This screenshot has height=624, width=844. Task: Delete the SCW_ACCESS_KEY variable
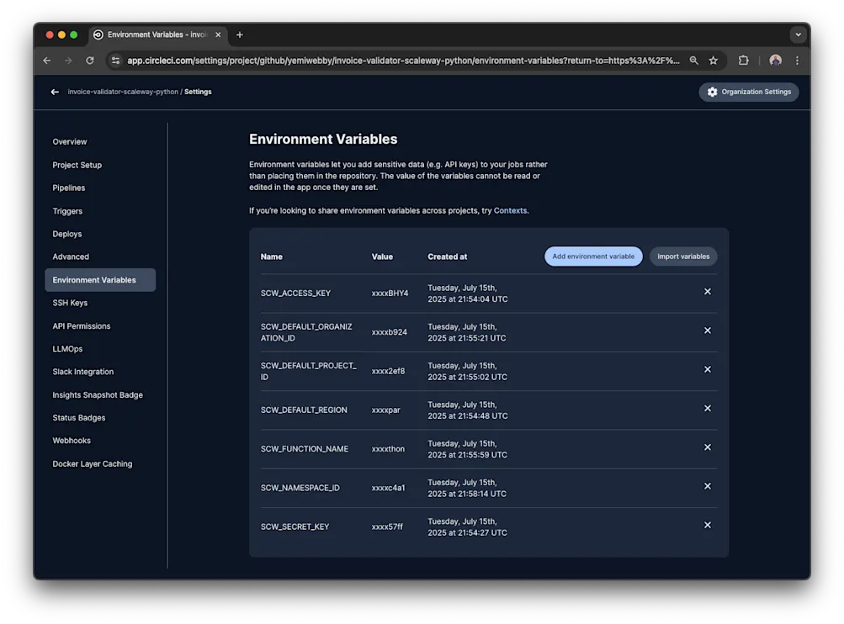coord(707,292)
